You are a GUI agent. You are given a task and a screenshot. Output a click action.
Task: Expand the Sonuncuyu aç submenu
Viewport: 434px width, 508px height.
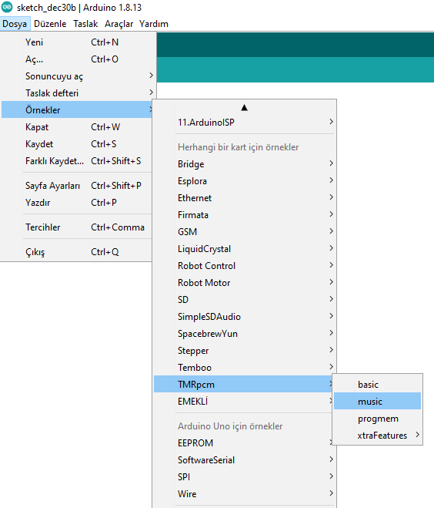(x=77, y=76)
